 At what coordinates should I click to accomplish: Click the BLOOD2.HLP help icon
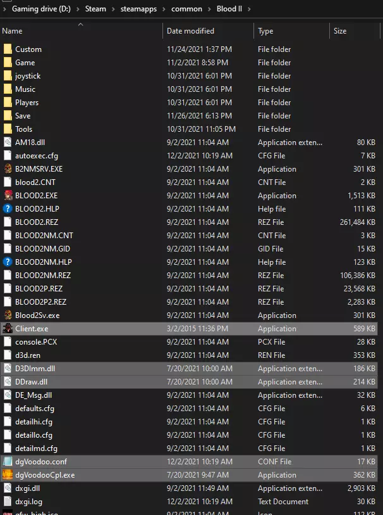[x=8, y=208]
